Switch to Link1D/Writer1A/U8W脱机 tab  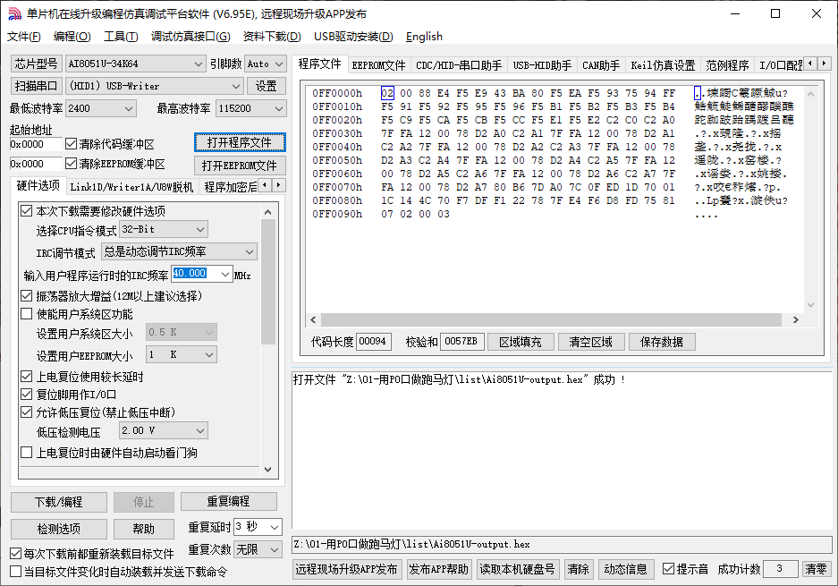coord(132,187)
